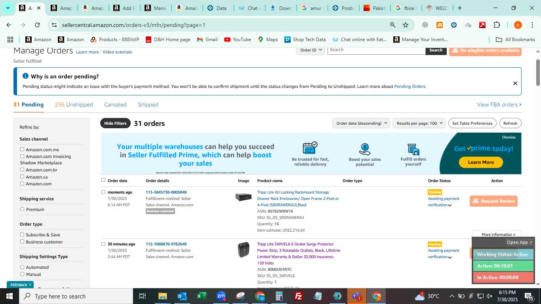Tick the Amazon.com.br sales channel checkbox

click(x=22, y=169)
